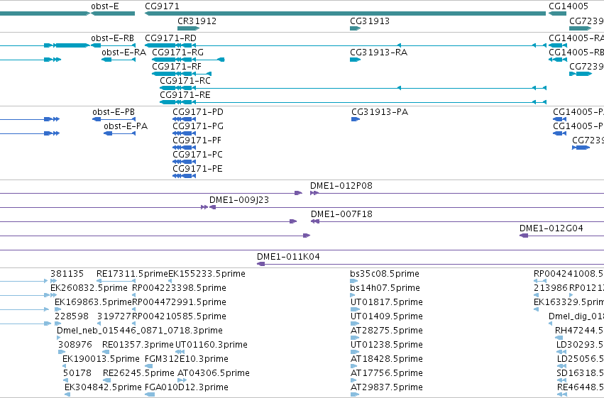Click the EK260832.5prime EST label

(89, 288)
